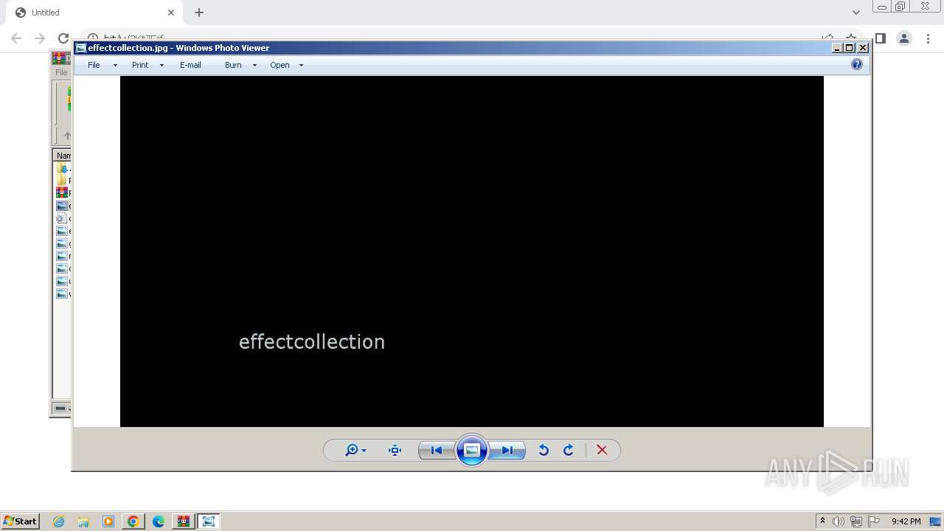This screenshot has height=531, width=944.
Task: Play the slide show
Action: point(472,450)
